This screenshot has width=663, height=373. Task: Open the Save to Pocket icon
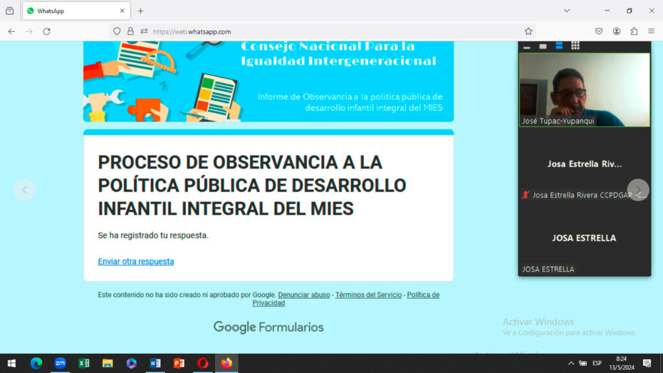599,31
